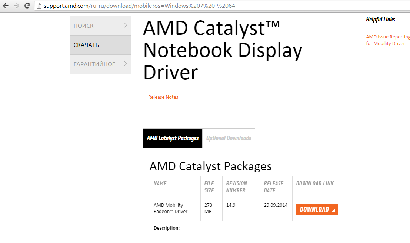Click the browser Forward arrow
This screenshot has width=410, height=243.
tap(16, 6)
